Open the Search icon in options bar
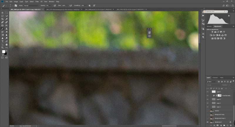 (x=224, y=6)
